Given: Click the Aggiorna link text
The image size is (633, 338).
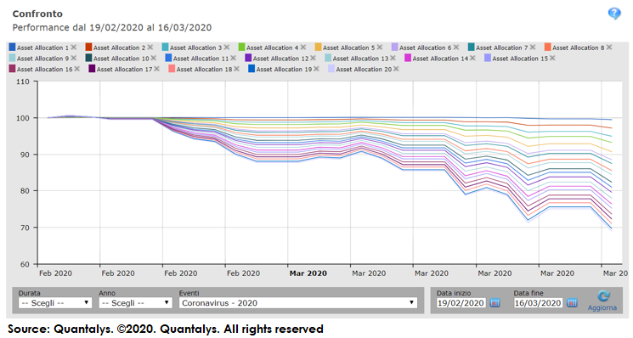Looking at the screenshot, I should click(602, 307).
